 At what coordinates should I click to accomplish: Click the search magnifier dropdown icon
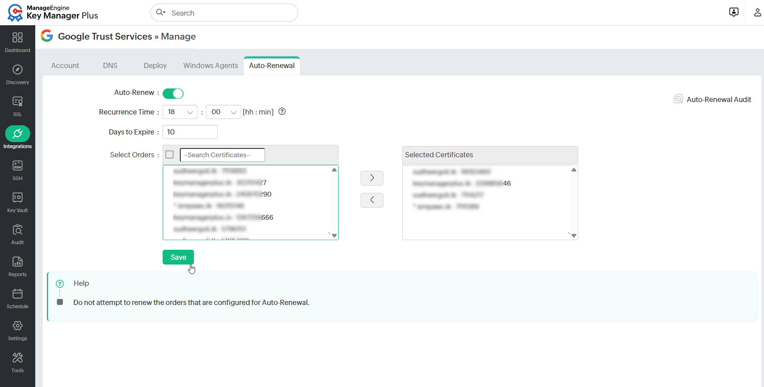161,12
